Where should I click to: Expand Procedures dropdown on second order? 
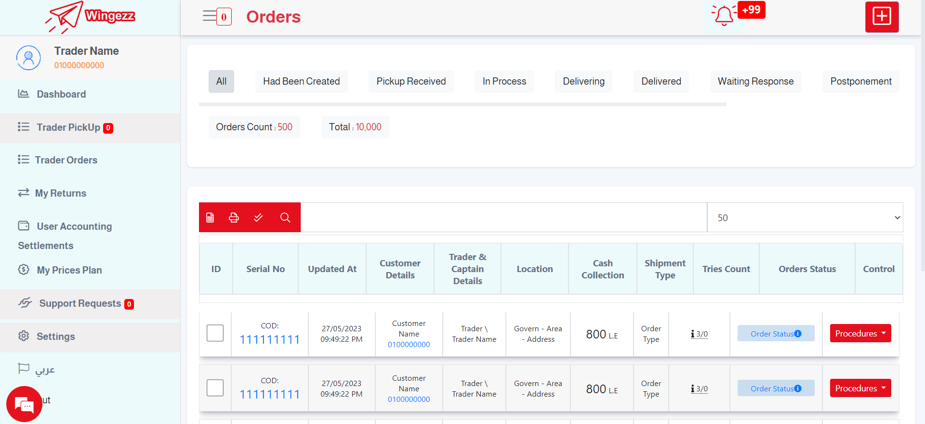click(860, 388)
